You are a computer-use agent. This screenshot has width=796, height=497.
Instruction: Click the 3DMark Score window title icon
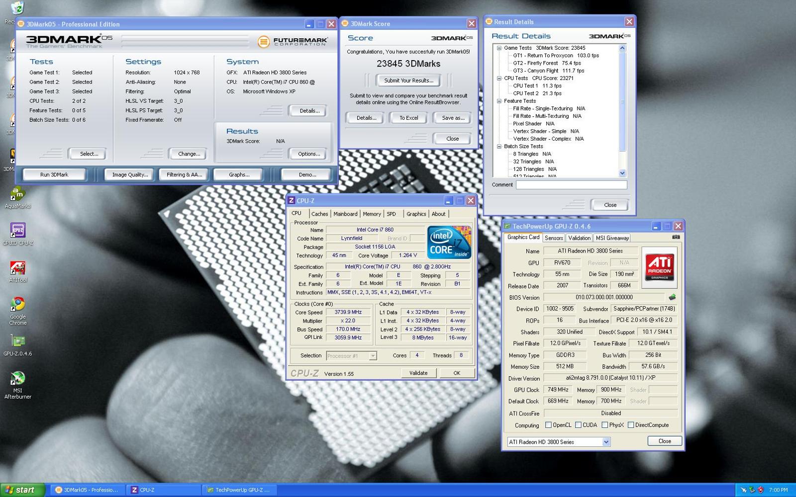pyautogui.click(x=345, y=23)
